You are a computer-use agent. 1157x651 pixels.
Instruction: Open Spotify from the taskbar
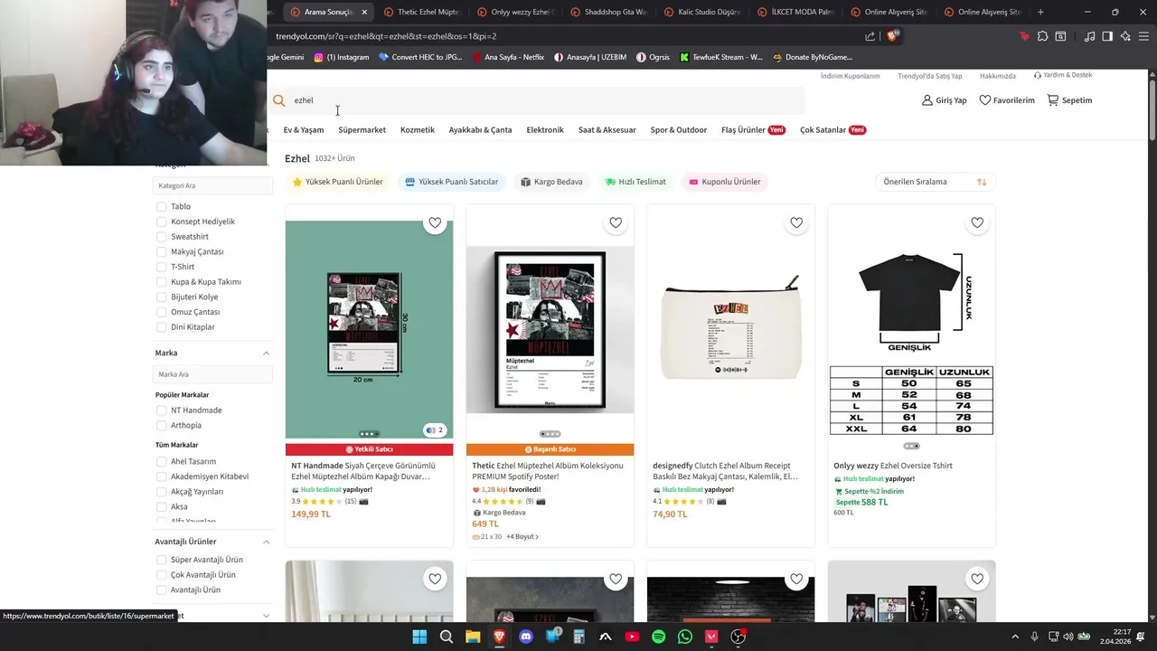pos(658,637)
